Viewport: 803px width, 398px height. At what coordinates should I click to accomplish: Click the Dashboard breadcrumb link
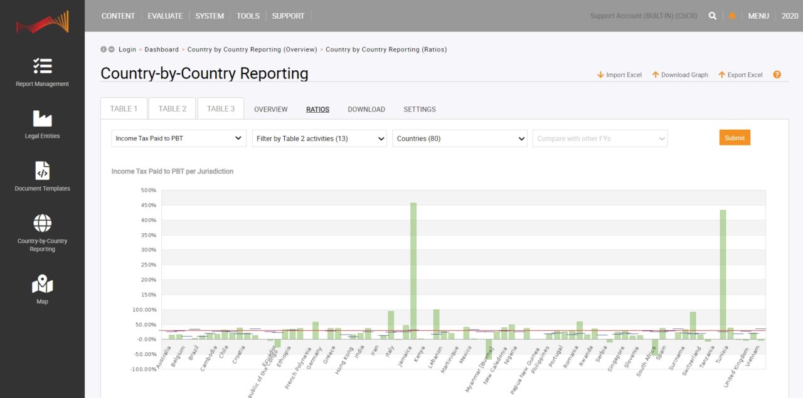point(161,49)
